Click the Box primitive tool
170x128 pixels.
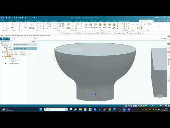[86, 25]
